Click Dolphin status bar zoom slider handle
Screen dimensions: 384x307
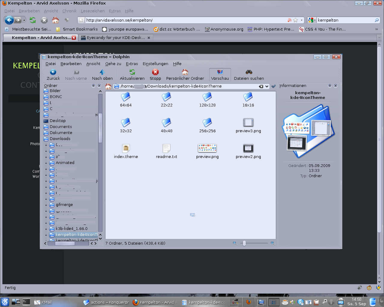click(x=244, y=243)
